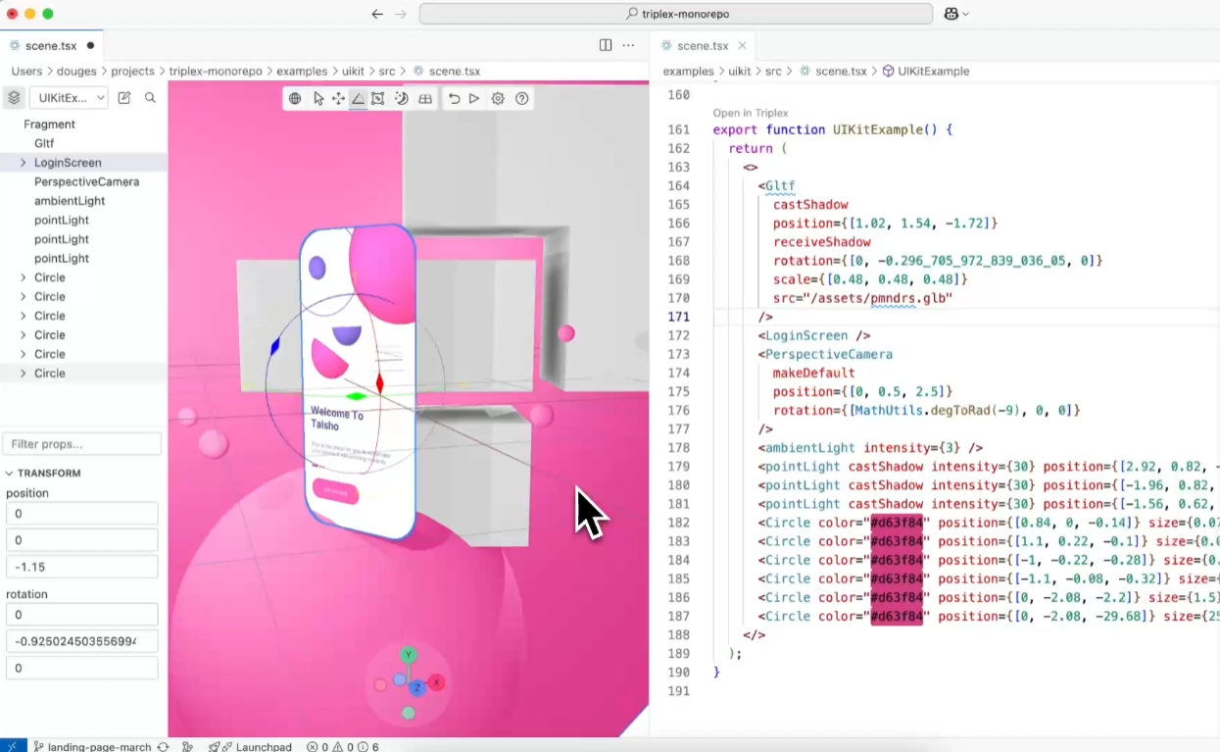Select the scale tool icon
The height and width of the screenshot is (752, 1220).
point(377,98)
